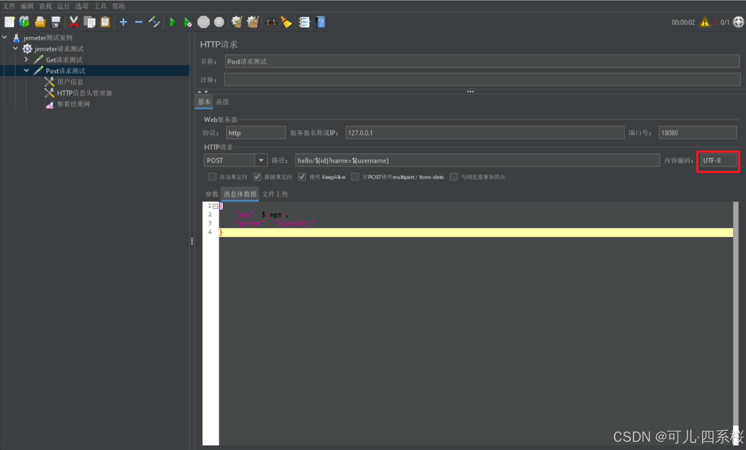Switch to the 高级 tab
This screenshot has width=746, height=450.
click(222, 102)
